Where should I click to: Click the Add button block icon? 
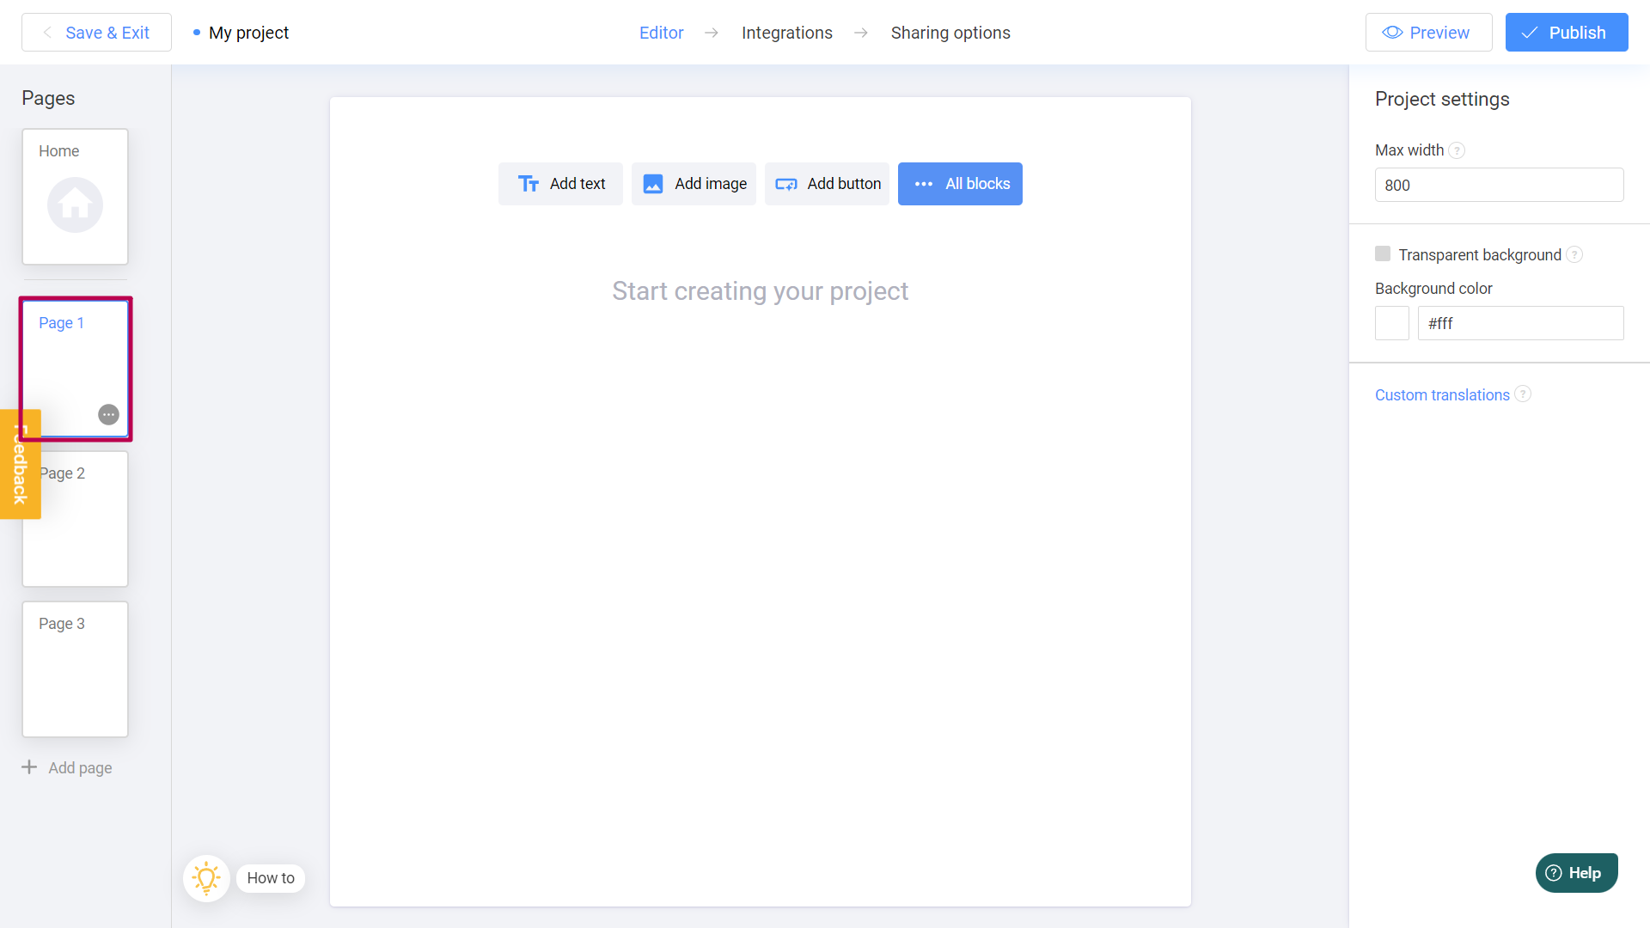(786, 184)
